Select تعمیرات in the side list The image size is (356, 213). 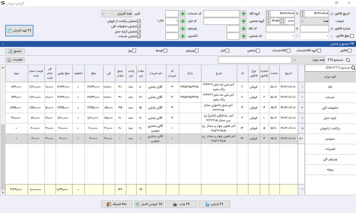pyautogui.click(x=330, y=149)
